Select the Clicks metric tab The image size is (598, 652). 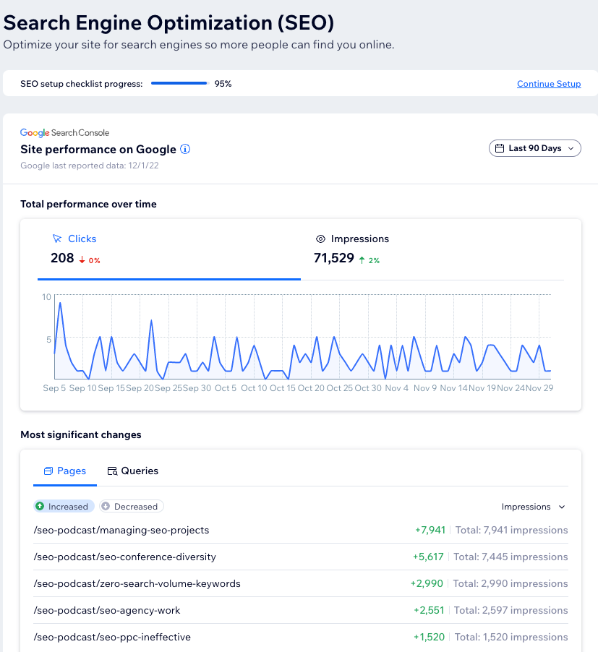click(x=82, y=239)
